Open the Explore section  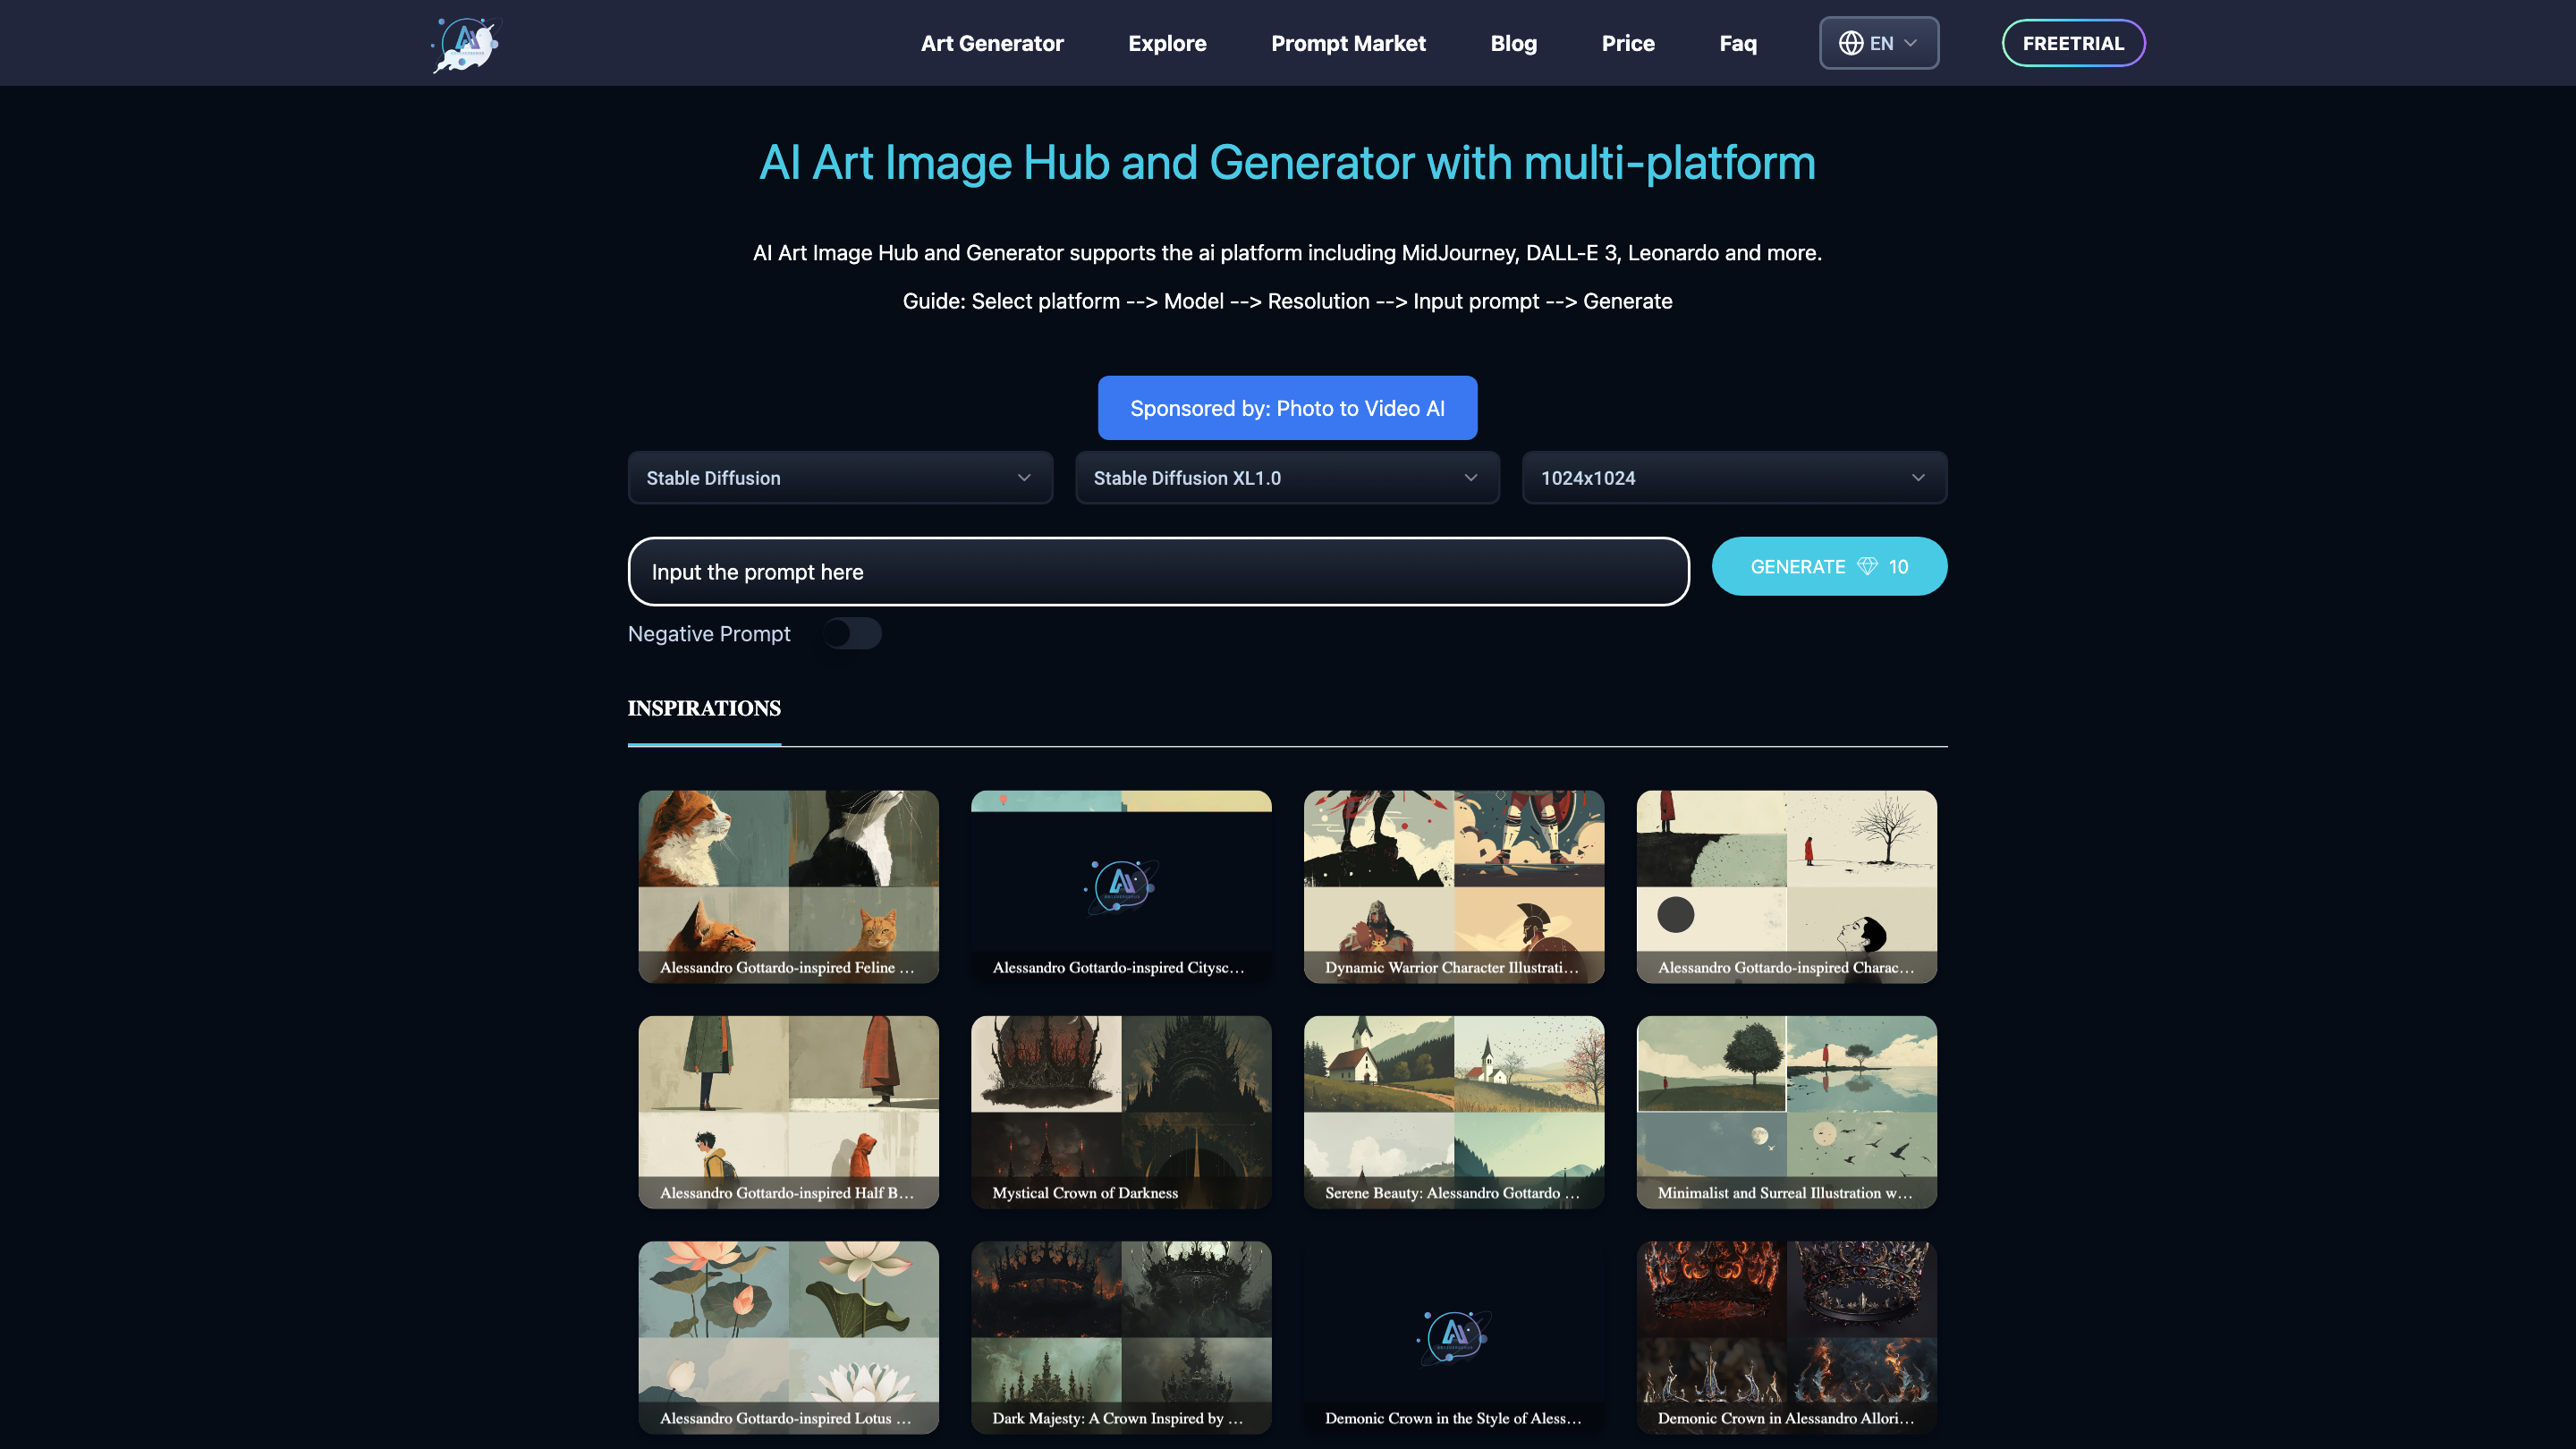point(1167,43)
